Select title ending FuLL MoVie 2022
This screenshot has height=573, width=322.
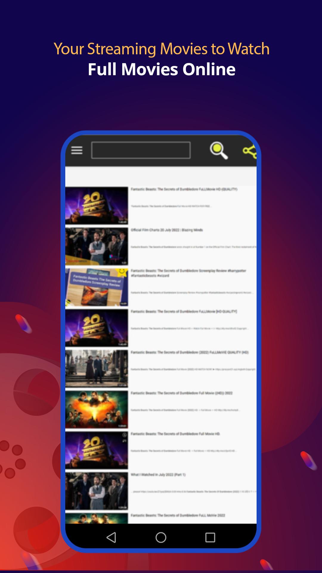point(178,515)
